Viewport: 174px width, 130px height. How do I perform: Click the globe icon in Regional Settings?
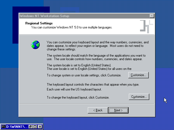pos(35,45)
